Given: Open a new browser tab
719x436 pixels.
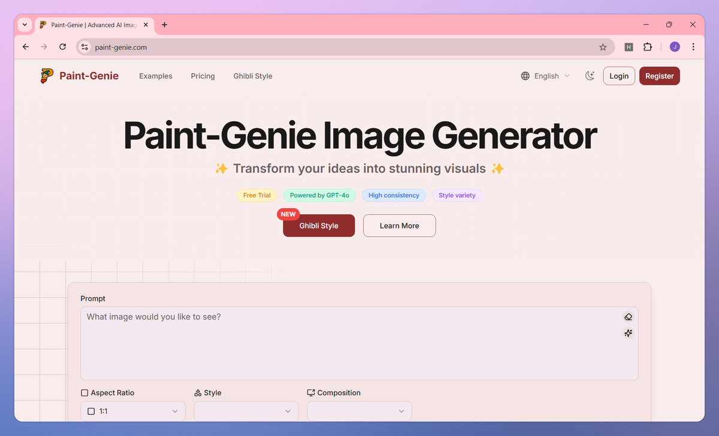Looking at the screenshot, I should click(x=165, y=25).
